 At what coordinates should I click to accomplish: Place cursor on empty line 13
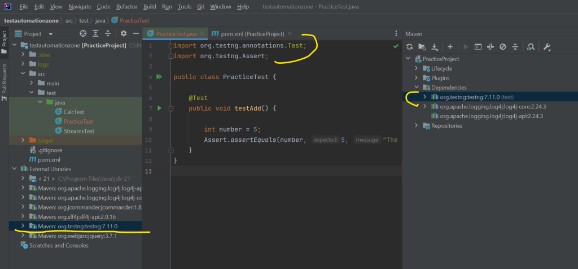(x=286, y=171)
